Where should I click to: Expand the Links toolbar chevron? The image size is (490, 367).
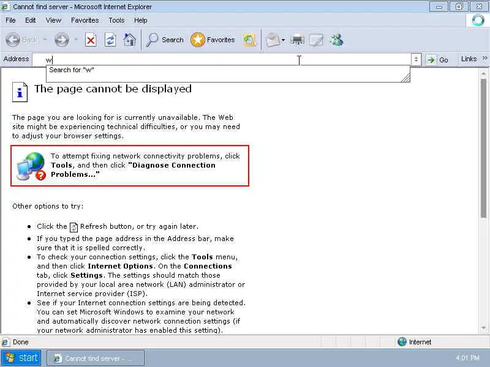pyautogui.click(x=484, y=58)
